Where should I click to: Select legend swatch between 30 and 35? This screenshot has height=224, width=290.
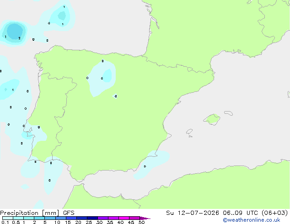tap(102, 218)
